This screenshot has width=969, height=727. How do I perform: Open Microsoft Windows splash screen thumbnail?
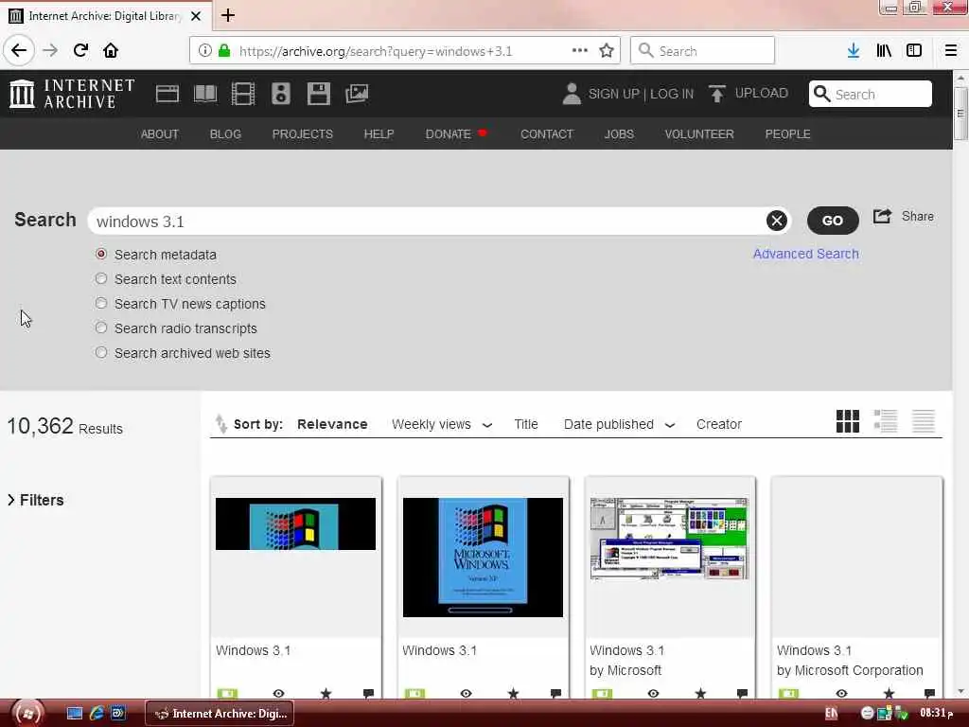click(483, 557)
